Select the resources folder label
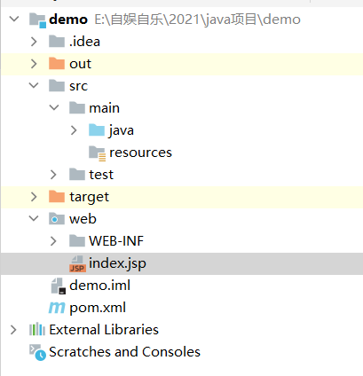 [x=140, y=153]
